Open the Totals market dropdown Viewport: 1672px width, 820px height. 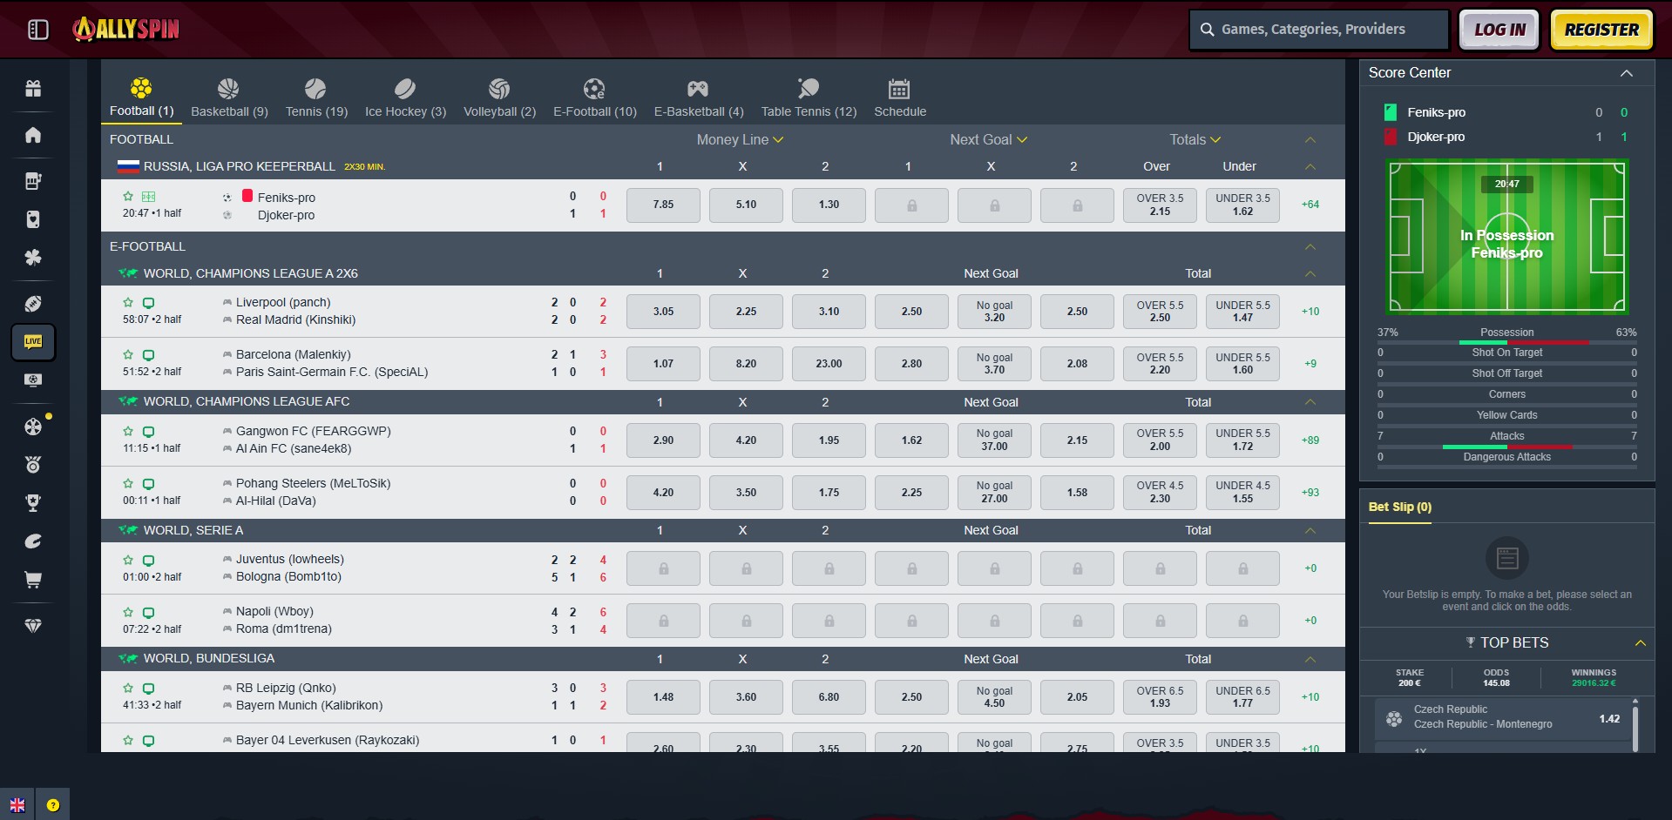1195,139
